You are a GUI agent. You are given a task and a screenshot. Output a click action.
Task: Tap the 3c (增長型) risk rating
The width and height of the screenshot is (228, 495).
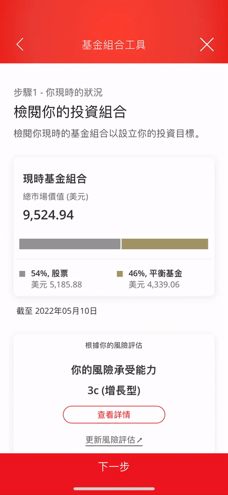[x=114, y=391]
